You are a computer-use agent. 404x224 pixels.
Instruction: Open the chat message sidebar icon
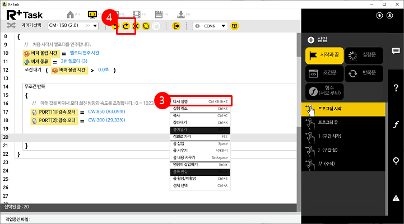click(396, 52)
